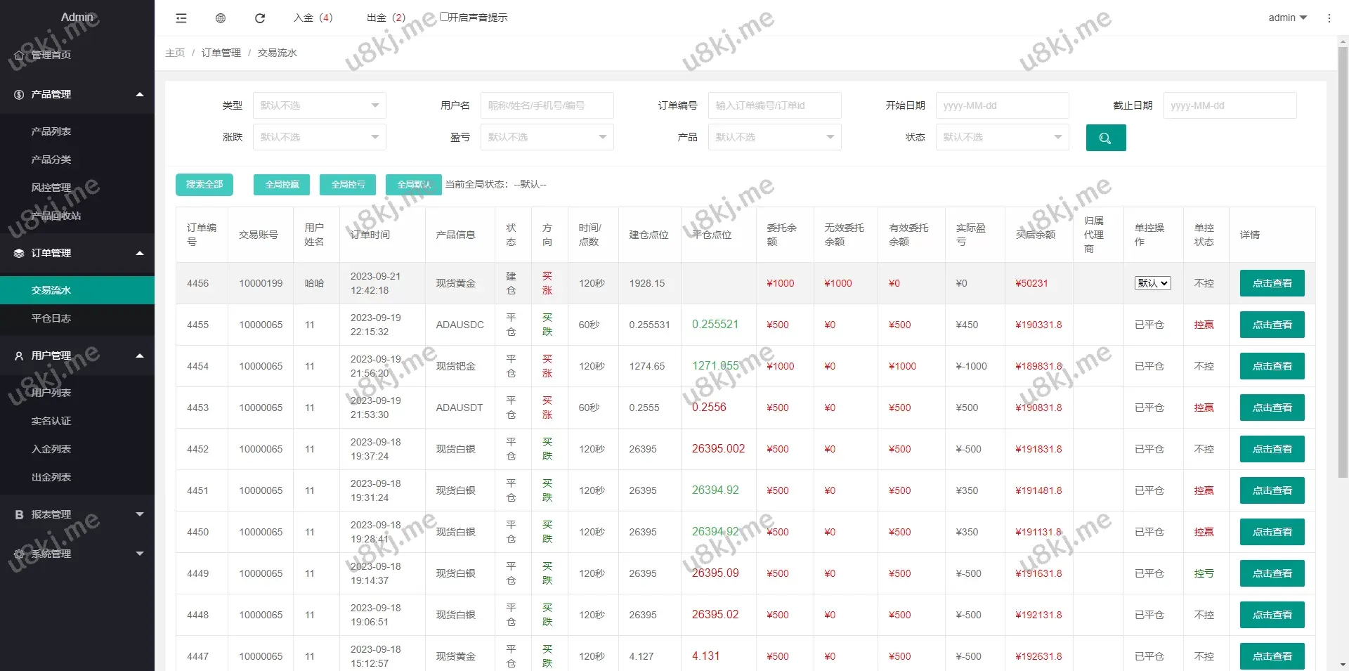The image size is (1349, 671).
Task: Click 点击查看 for order 4455
Action: (x=1272, y=325)
